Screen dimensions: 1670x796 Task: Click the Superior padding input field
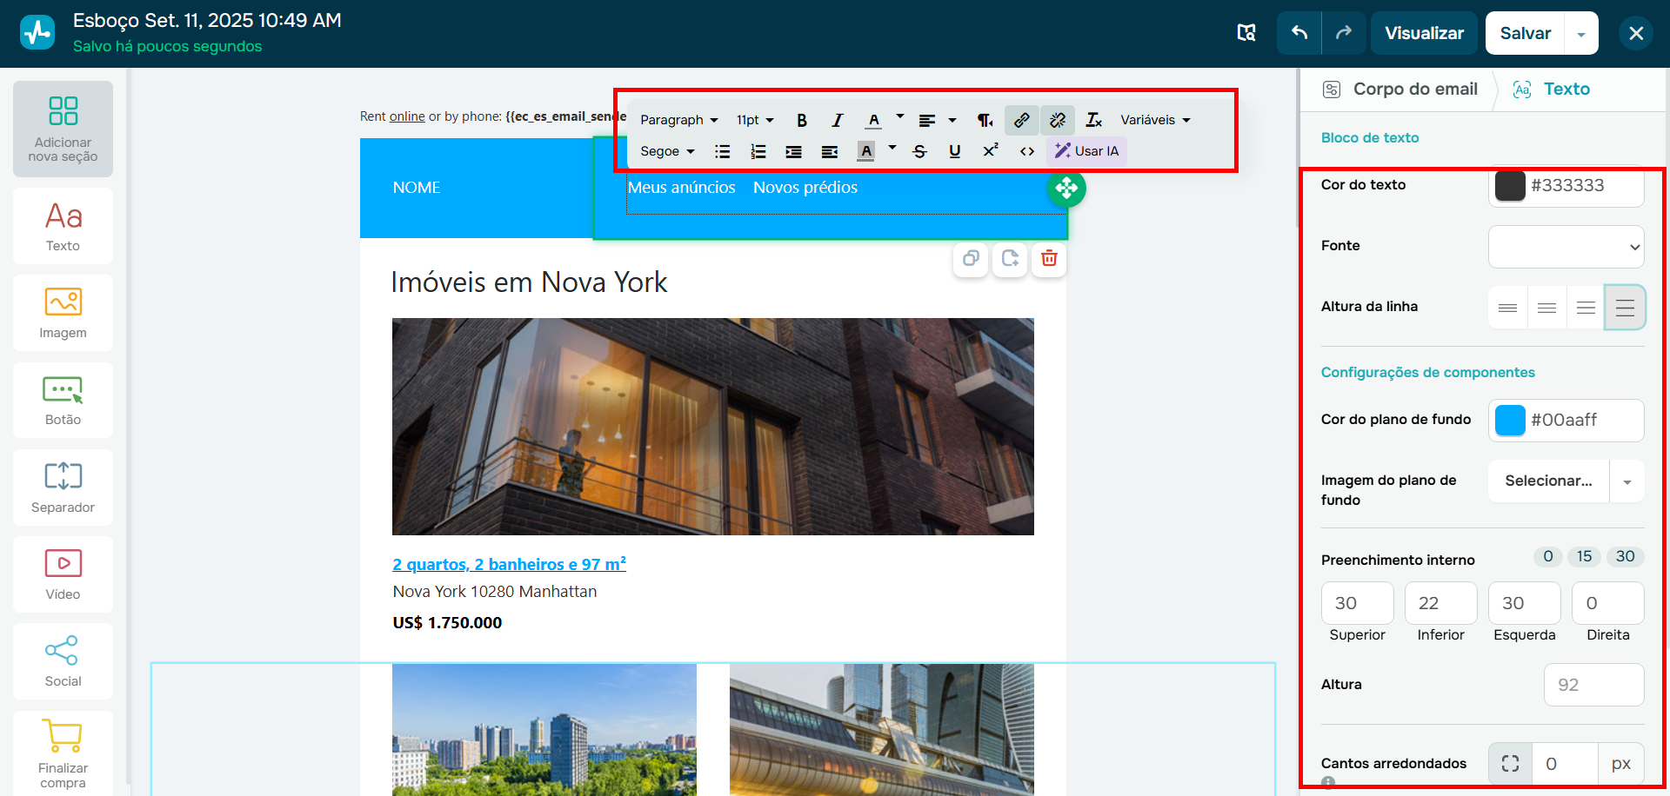(x=1357, y=603)
